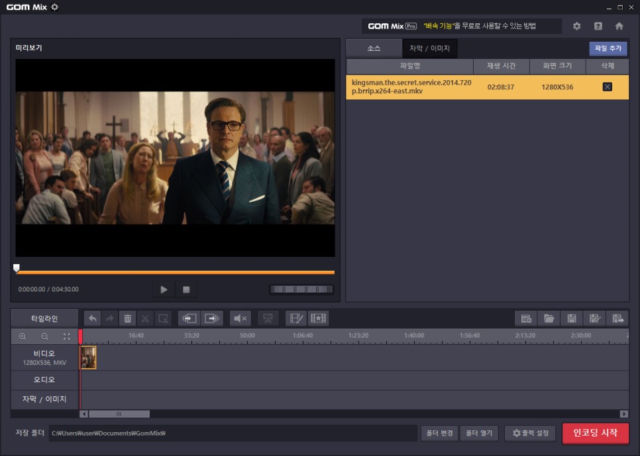Click the preview video image
Image resolution: width=640 pixels, height=456 pixels.
click(x=175, y=158)
